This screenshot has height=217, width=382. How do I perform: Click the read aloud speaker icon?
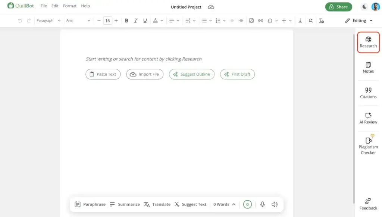pyautogui.click(x=275, y=204)
